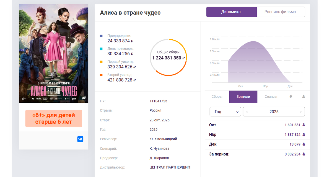Switch to the Сборы tab
332x177 pixels.
(217, 97)
